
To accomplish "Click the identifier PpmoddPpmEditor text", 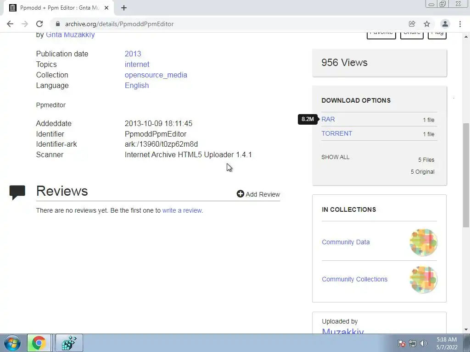I will pos(156,134).
